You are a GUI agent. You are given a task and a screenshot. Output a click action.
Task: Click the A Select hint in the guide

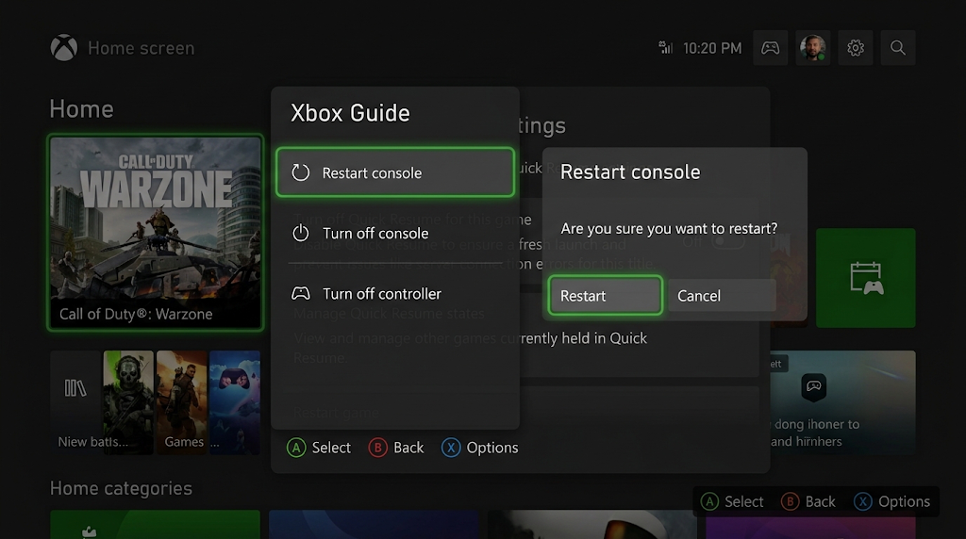(319, 448)
